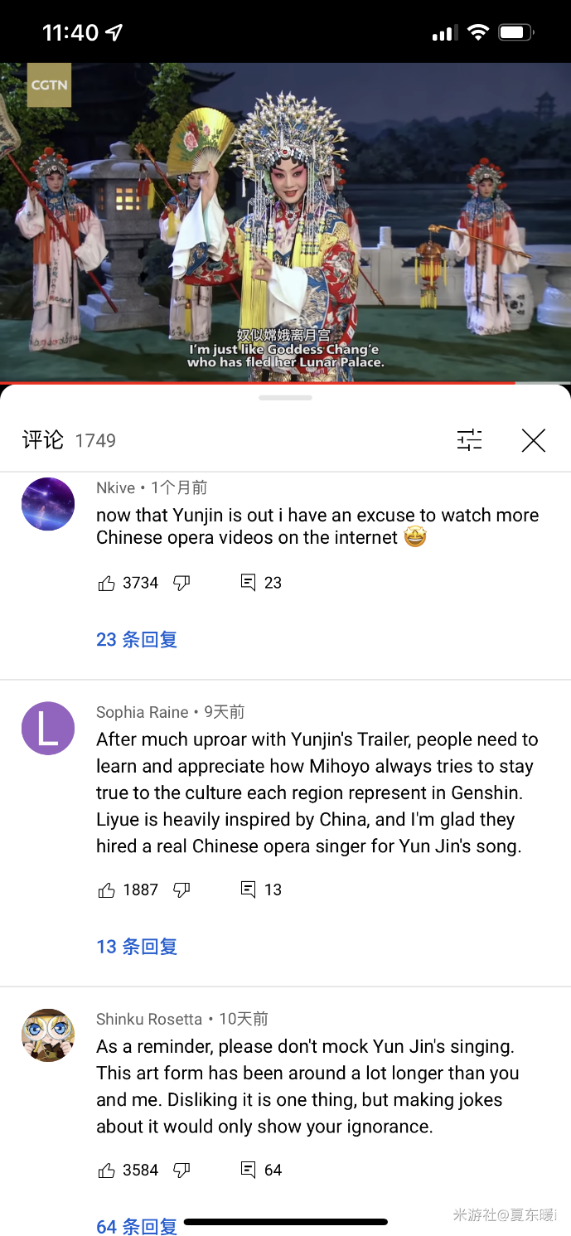571x1236 pixels.
Task: Open reply icon with 23 replies
Action: tap(248, 583)
